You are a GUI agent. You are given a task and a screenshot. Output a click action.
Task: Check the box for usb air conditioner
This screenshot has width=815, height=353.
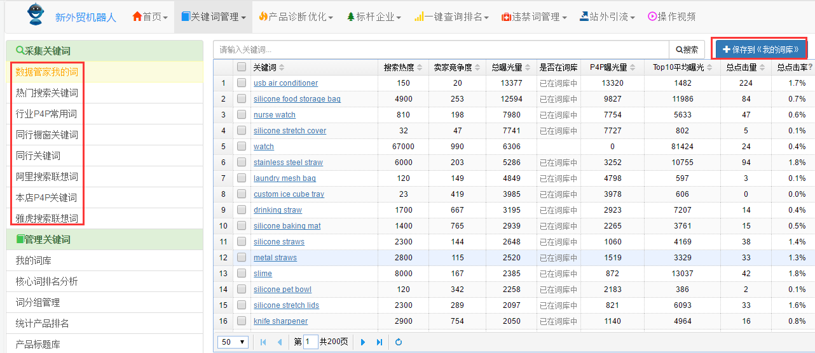[242, 83]
